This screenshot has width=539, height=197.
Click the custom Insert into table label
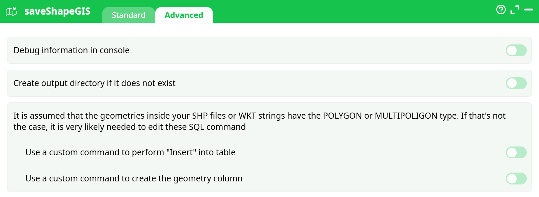130,153
